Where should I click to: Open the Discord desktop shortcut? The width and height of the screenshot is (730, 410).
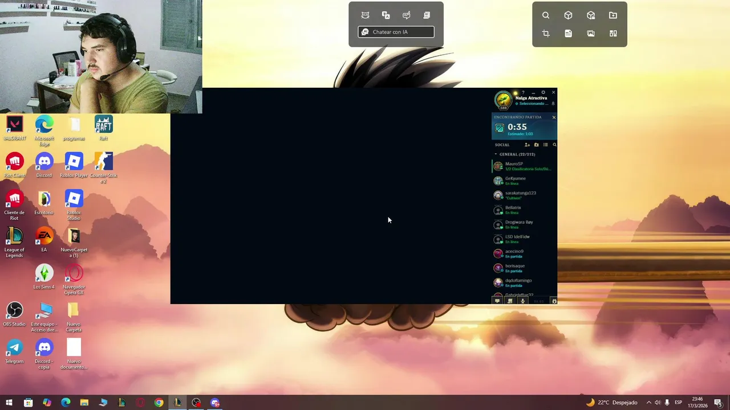pos(44,165)
